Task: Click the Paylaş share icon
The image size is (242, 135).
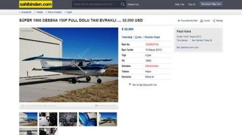Action: [214, 21]
